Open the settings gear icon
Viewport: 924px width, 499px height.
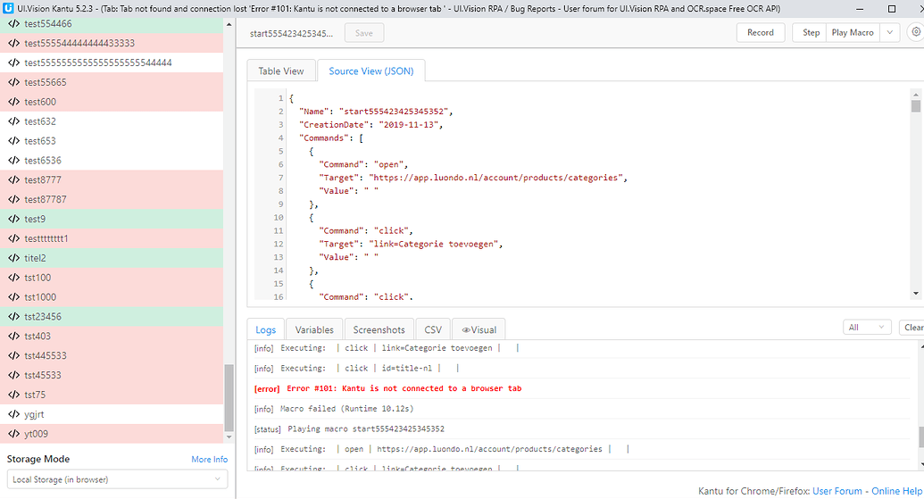click(916, 32)
